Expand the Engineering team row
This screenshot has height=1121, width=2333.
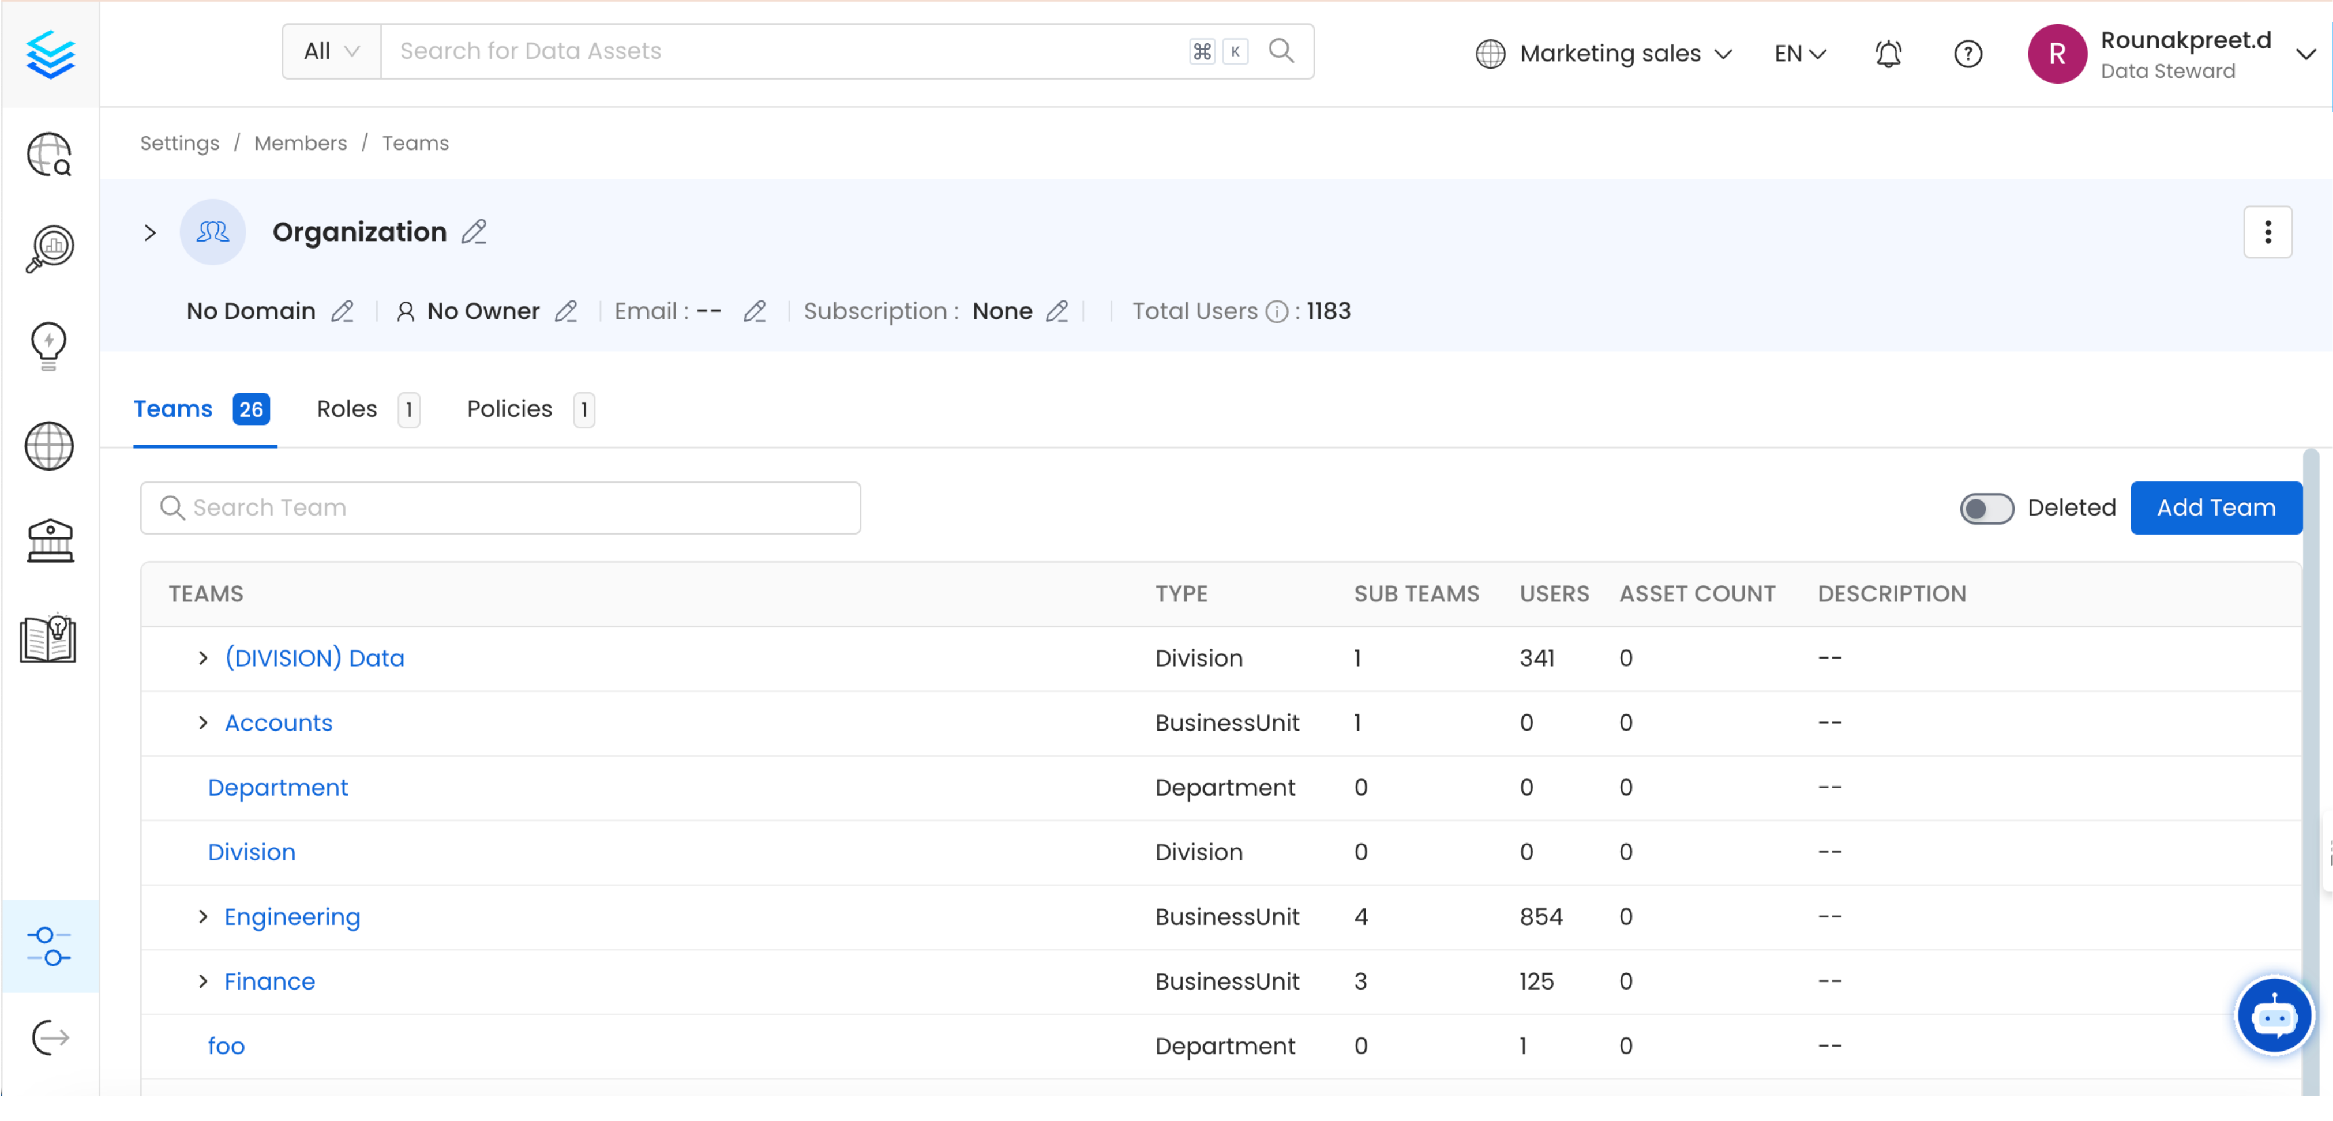click(203, 916)
